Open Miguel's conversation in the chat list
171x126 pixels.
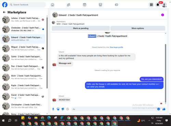coord(23,48)
